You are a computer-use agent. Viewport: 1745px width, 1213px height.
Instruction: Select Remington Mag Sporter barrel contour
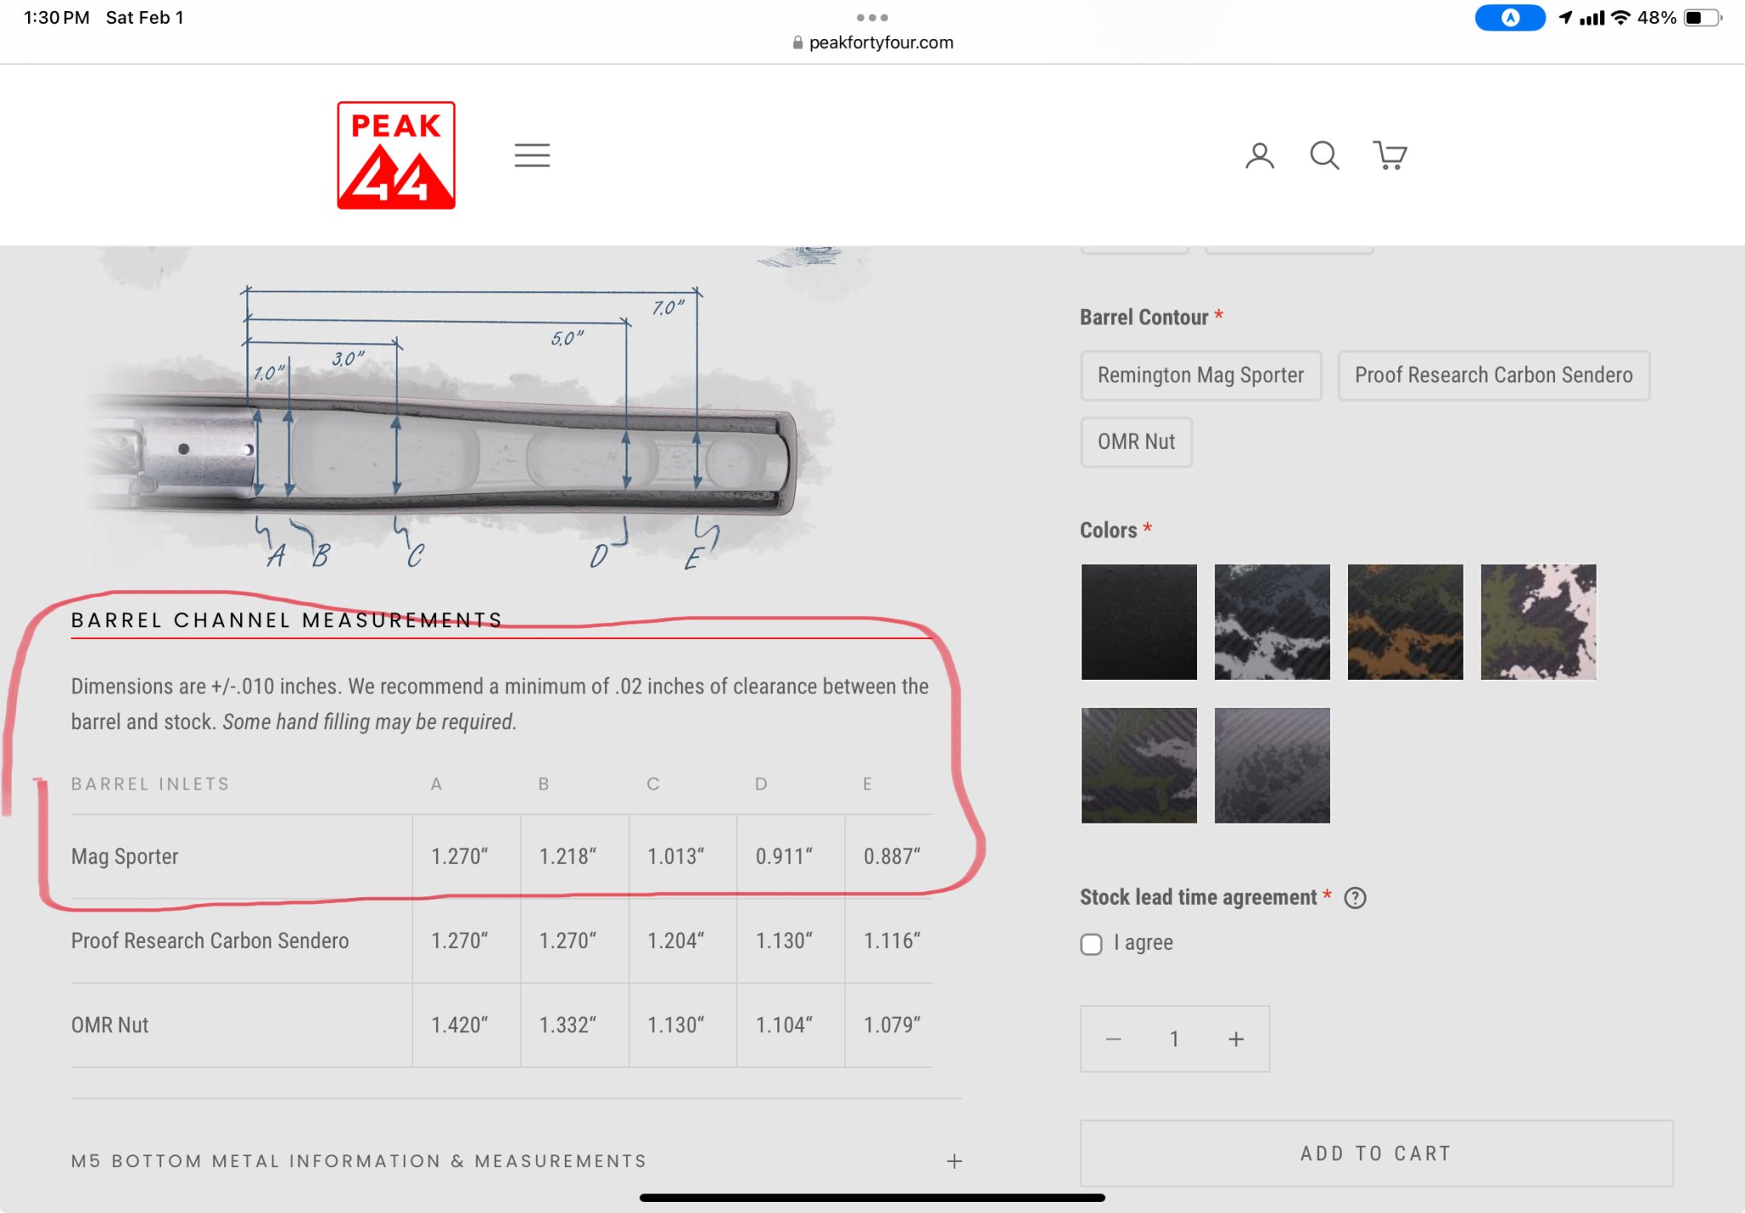click(x=1201, y=376)
